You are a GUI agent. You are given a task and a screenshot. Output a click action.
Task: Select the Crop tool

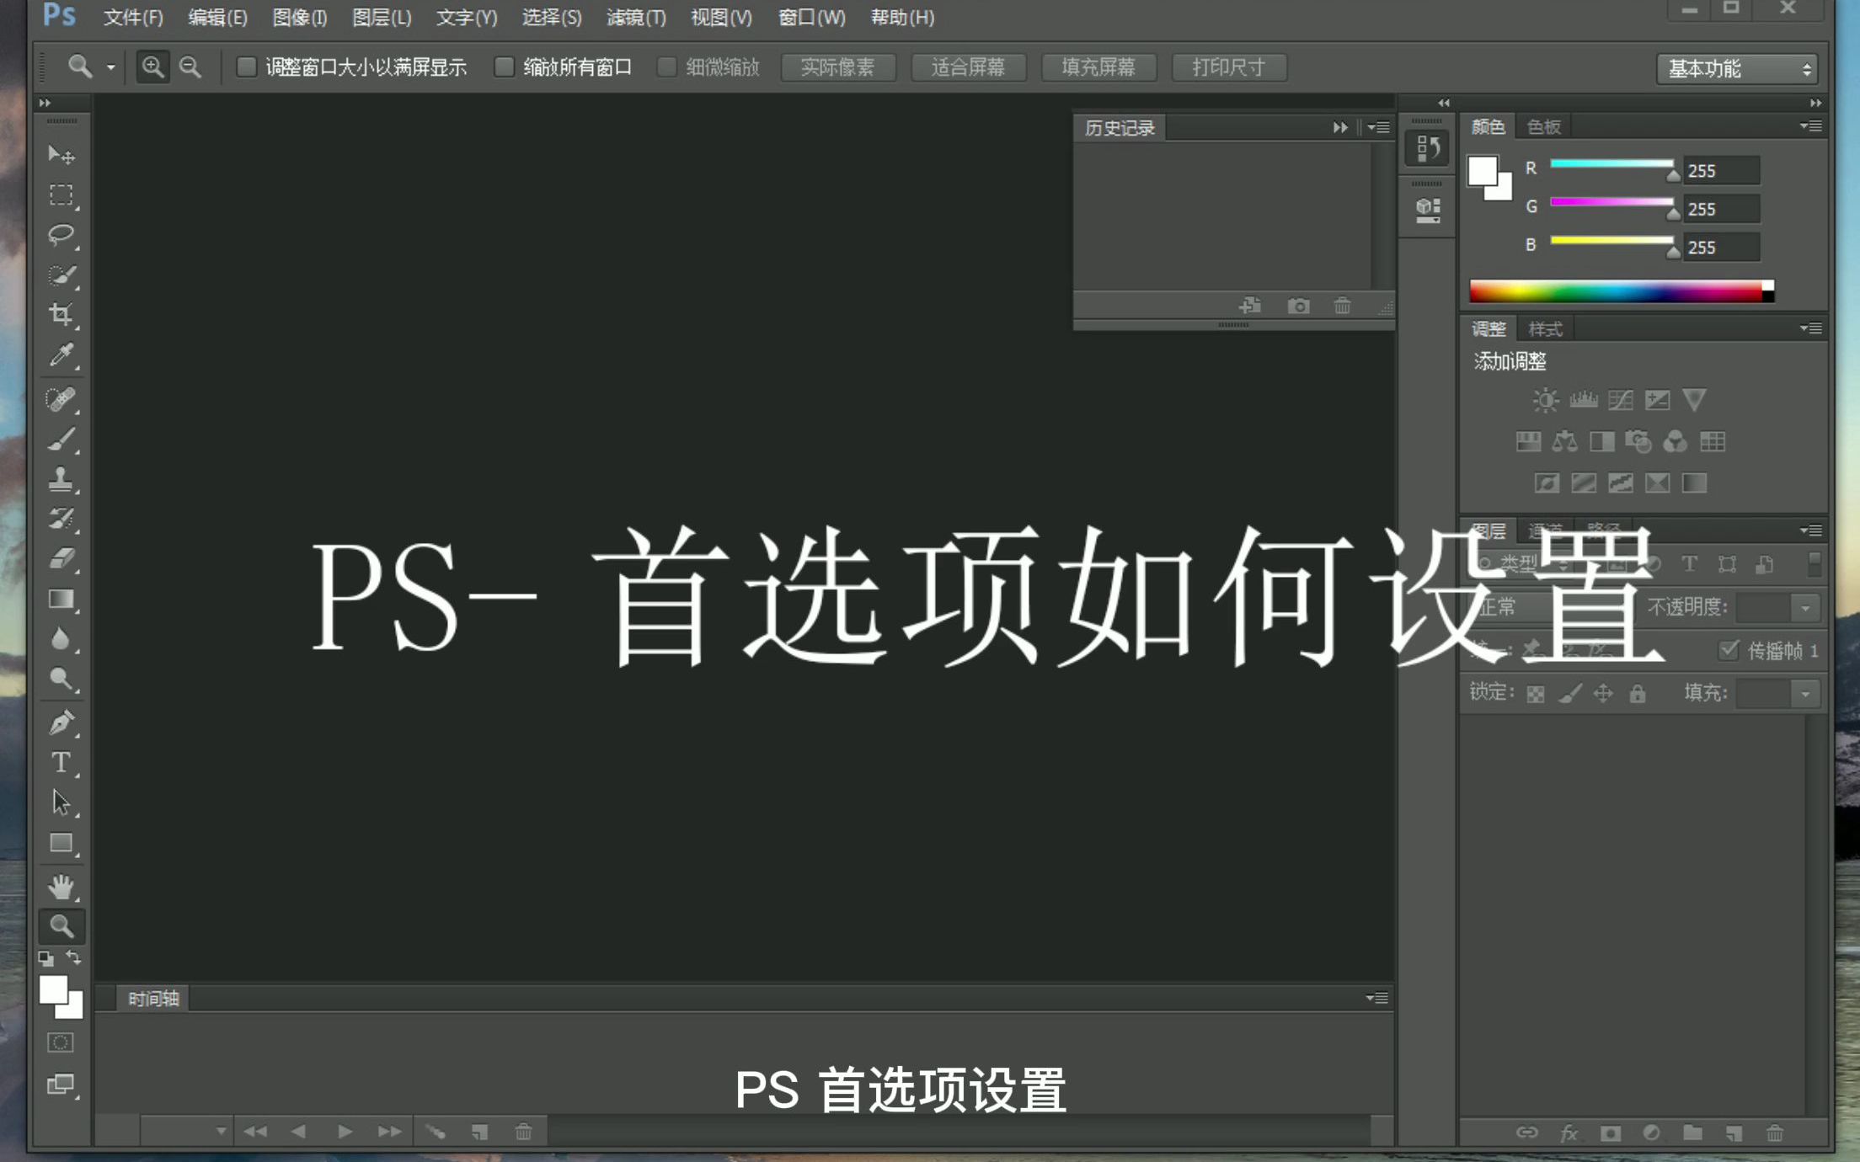[61, 315]
